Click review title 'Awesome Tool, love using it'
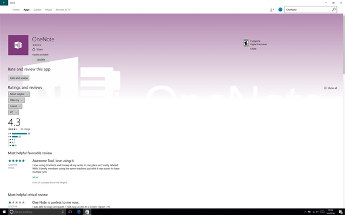 [x=53, y=161]
